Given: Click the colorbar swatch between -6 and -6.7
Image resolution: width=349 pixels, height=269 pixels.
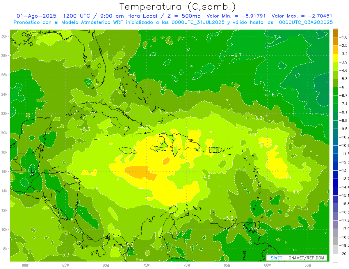Looking at the screenshot, I should point(335,91).
